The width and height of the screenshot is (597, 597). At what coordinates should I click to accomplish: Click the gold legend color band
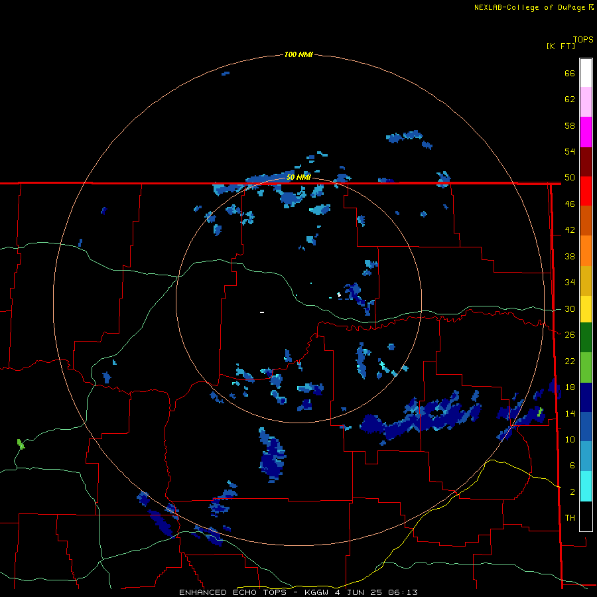586,281
